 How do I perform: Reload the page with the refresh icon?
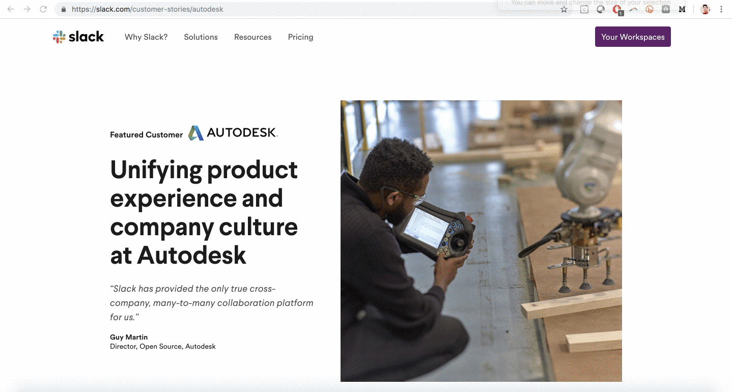(x=43, y=9)
